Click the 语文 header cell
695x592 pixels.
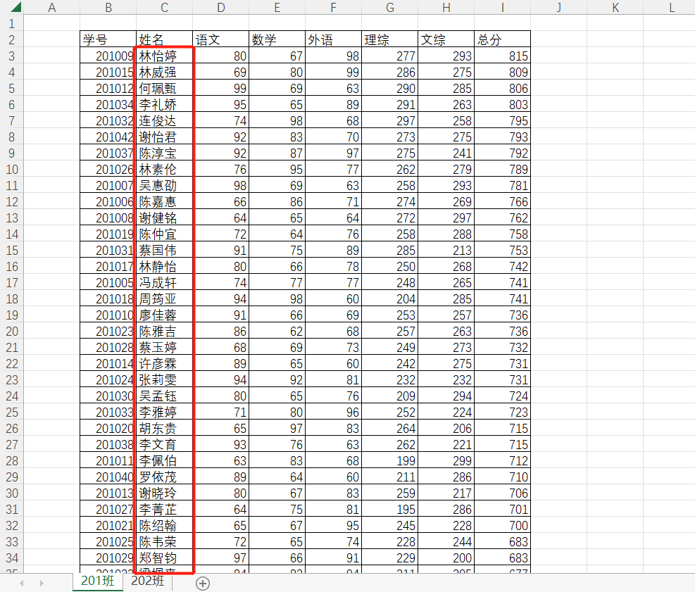(220, 39)
